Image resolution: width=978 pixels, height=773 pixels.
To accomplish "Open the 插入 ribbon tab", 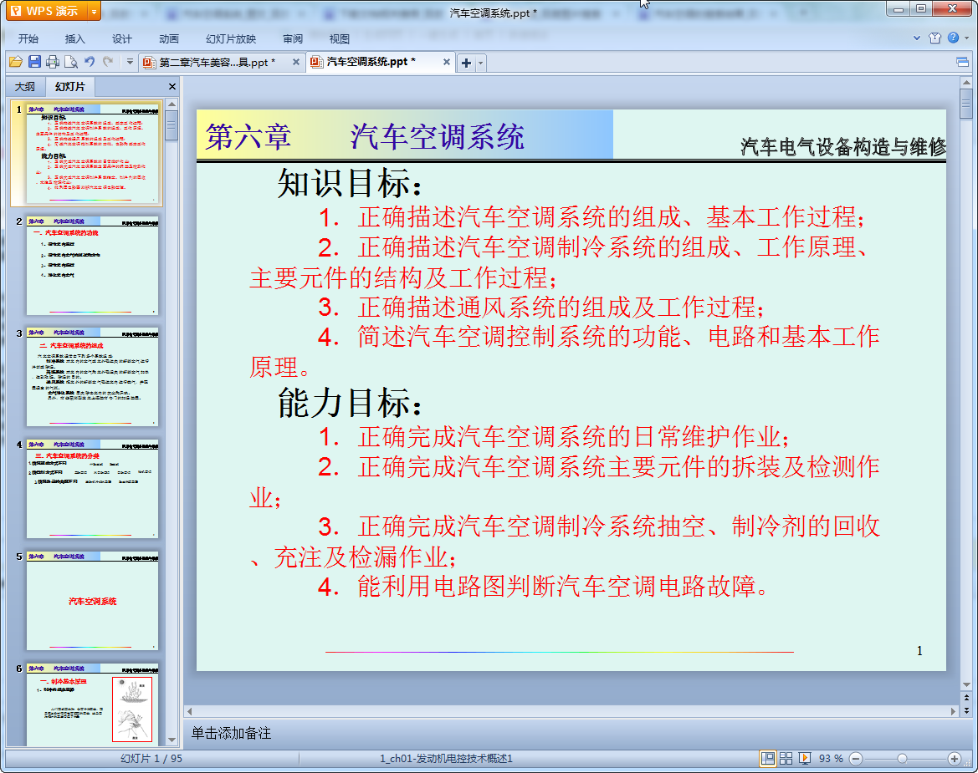I will tap(74, 38).
